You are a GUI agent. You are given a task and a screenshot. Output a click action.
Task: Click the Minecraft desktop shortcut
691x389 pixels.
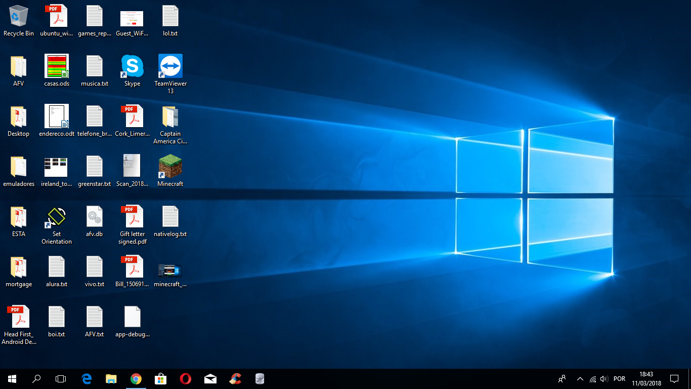coord(170,167)
